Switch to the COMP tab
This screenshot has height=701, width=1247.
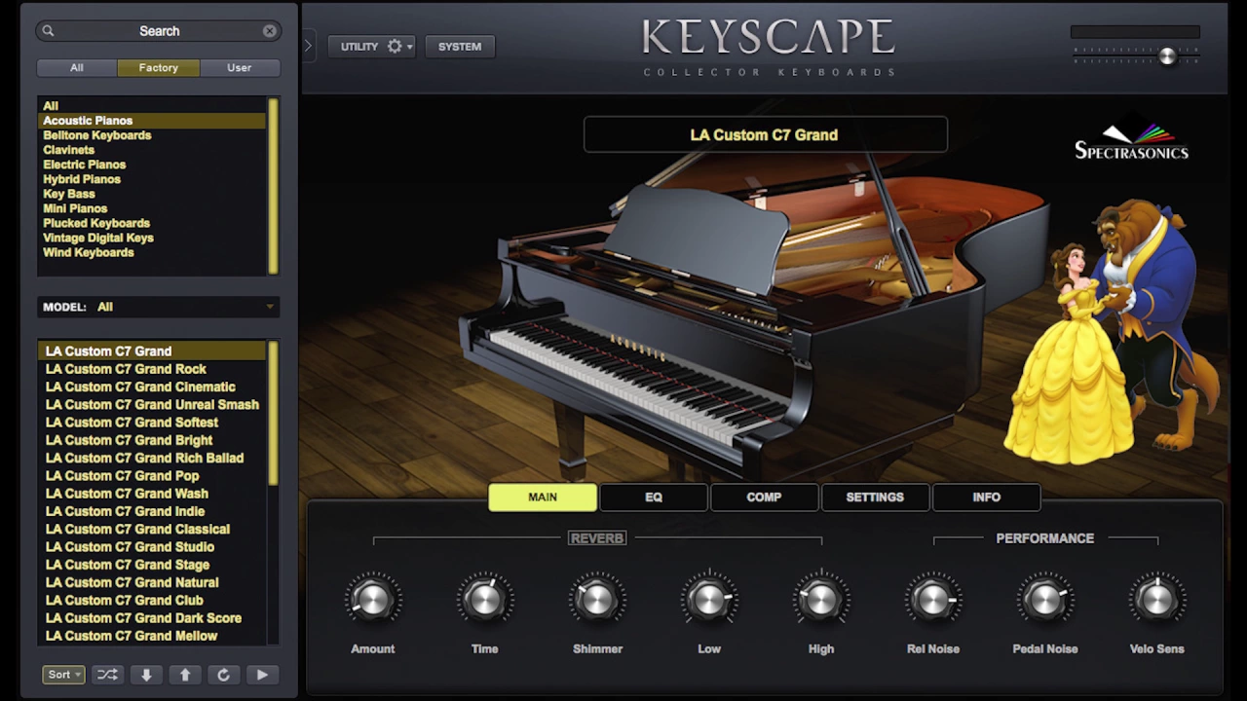[x=764, y=497]
